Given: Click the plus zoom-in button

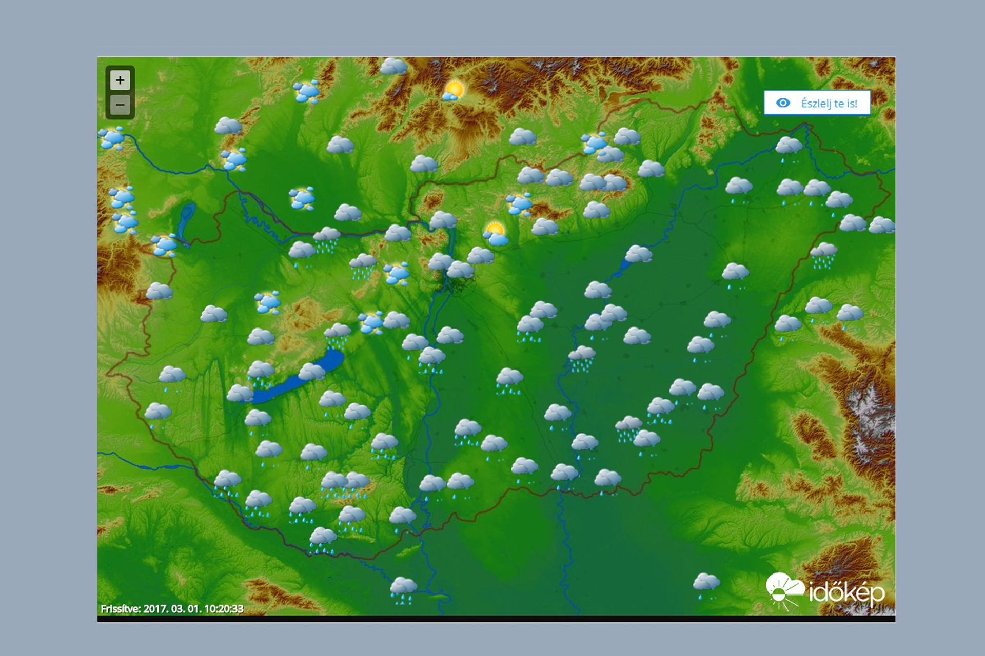Looking at the screenshot, I should pos(120,80).
